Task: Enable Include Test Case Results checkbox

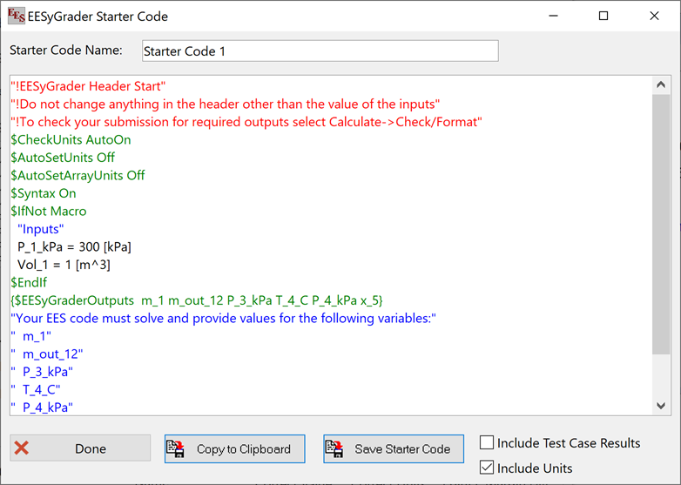Action: pos(487,443)
